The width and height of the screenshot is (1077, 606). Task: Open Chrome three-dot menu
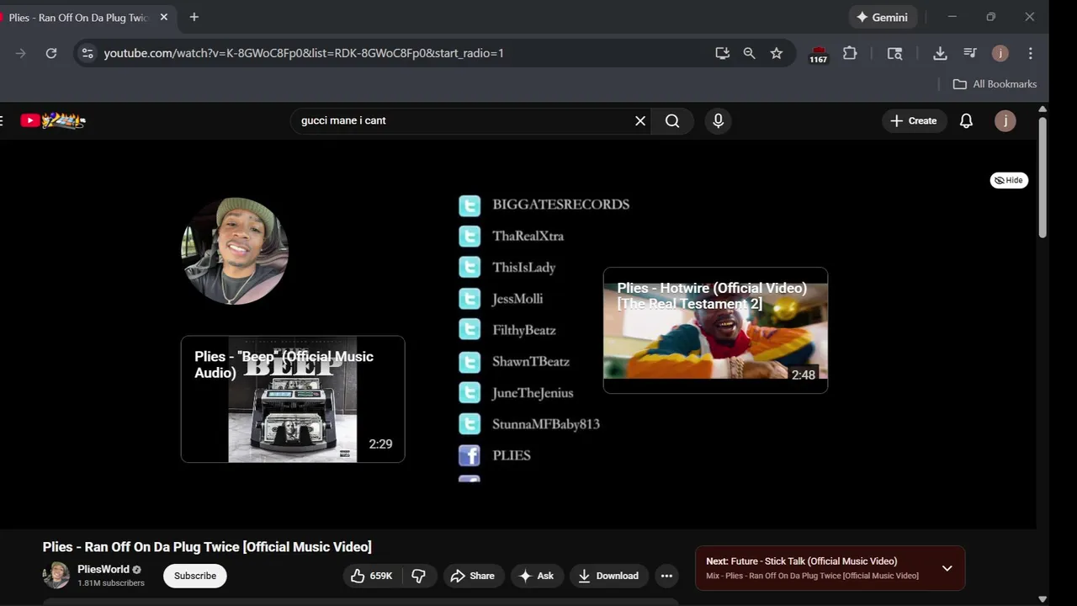click(1030, 53)
